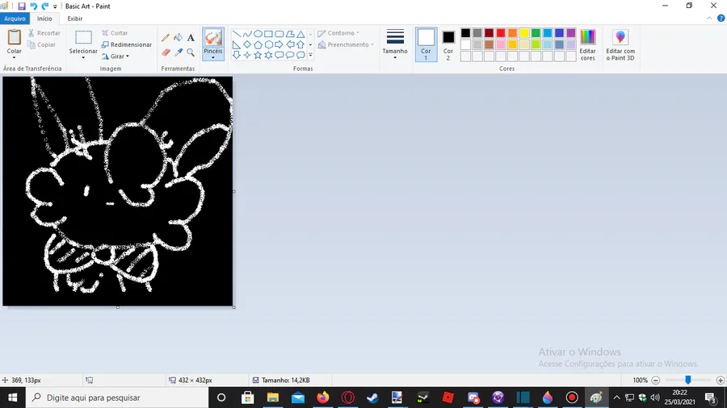Select the Eraser tool
Image resolution: width=727 pixels, height=408 pixels.
click(166, 52)
